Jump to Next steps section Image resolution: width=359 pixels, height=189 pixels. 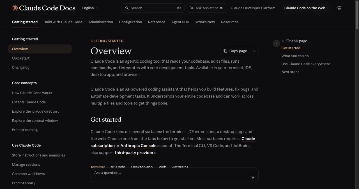point(290,72)
